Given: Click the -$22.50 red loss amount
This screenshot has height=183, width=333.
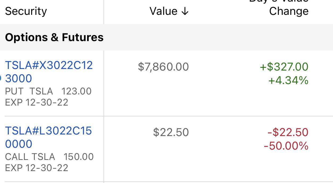Looking at the screenshot, I should click(288, 132).
